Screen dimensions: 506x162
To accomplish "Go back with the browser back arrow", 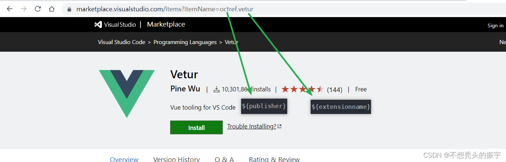I will [x=10, y=9].
